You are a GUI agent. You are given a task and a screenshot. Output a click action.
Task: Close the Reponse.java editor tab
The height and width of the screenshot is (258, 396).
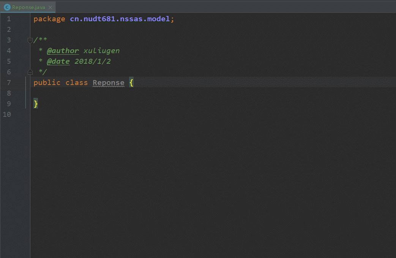tap(50, 7)
